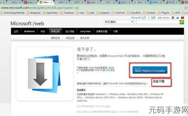The image size is (188, 116).
Task: Click the Microsoft 主页 header link
Action: click(x=138, y=18)
